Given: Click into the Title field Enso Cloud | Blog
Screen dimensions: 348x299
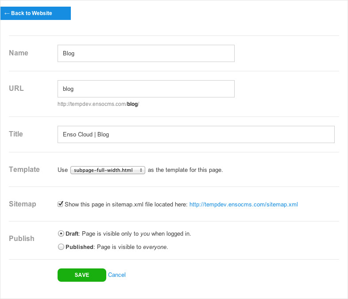Looking at the screenshot, I should (196, 135).
